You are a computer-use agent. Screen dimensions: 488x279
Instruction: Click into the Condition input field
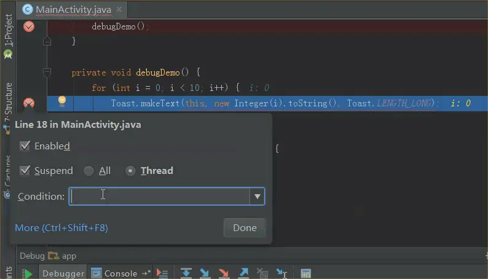click(x=159, y=196)
